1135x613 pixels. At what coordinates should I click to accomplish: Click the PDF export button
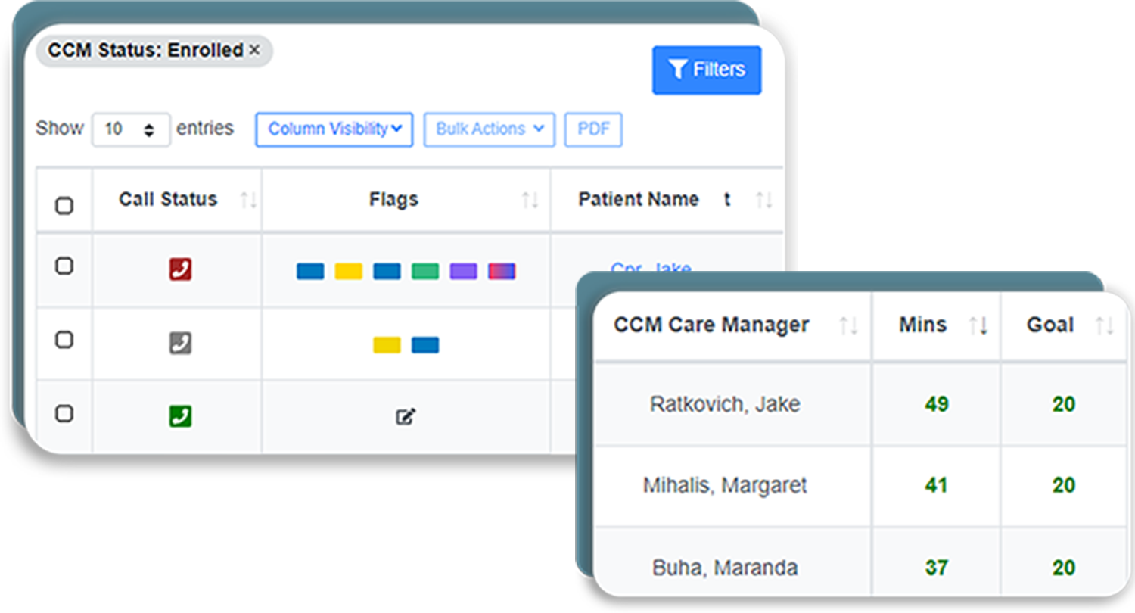(x=593, y=129)
